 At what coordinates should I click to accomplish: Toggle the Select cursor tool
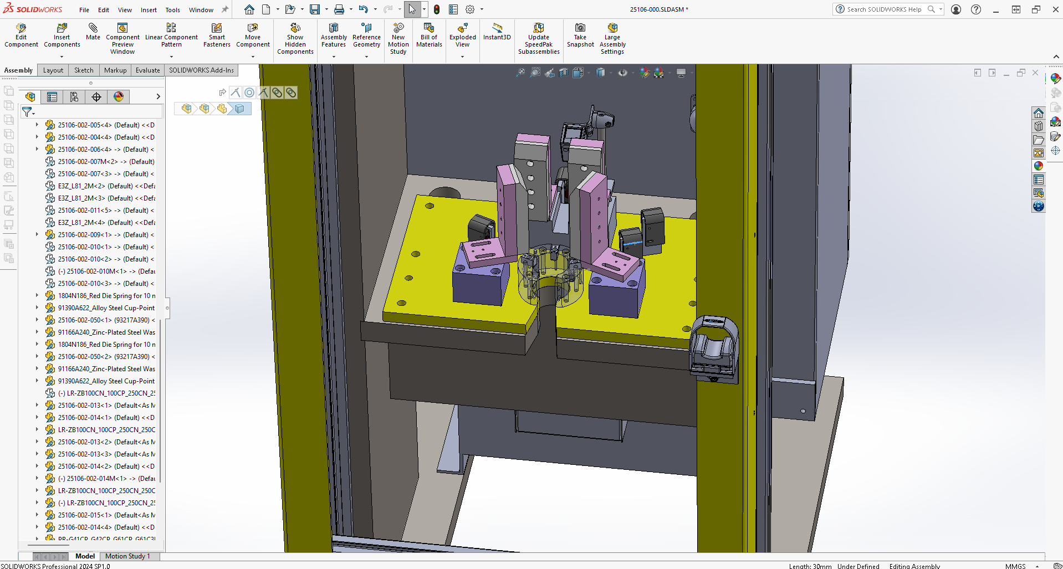[x=412, y=9]
